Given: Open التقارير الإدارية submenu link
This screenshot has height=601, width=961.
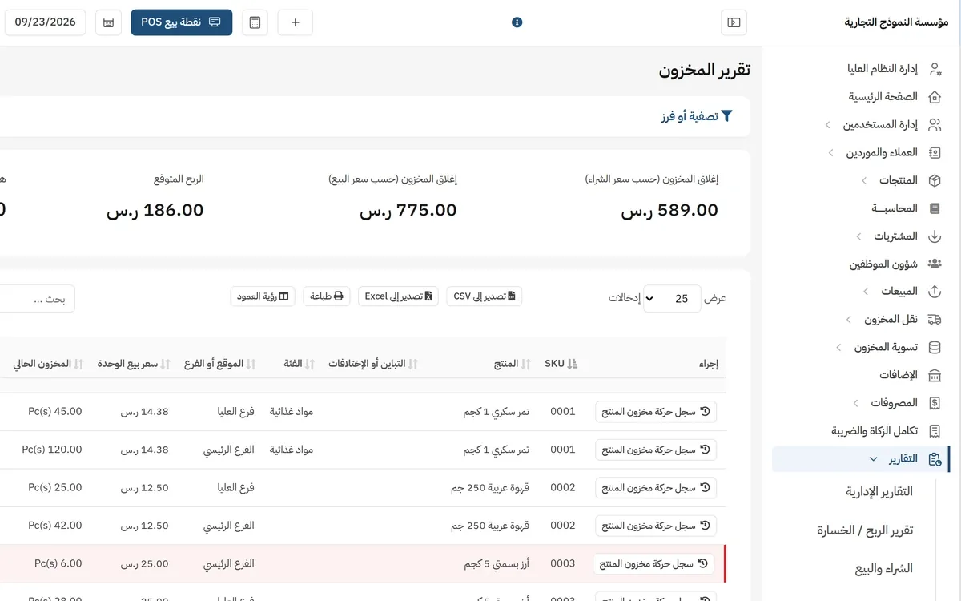Looking at the screenshot, I should 879,492.
